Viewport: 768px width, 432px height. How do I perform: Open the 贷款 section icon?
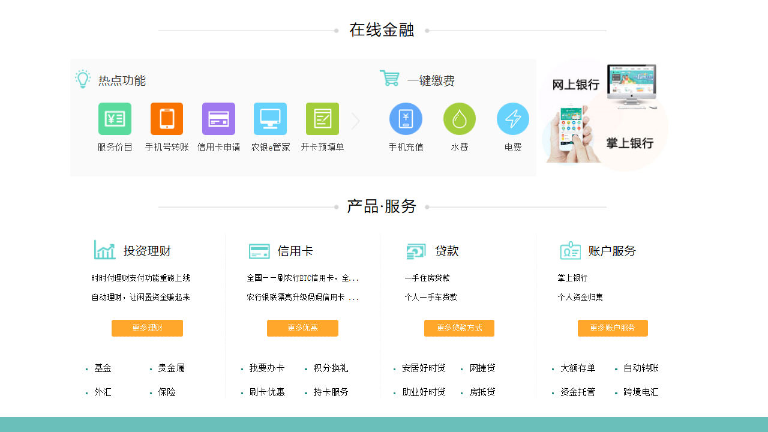point(415,250)
